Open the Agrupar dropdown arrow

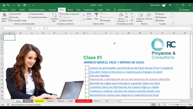coord(166,14)
